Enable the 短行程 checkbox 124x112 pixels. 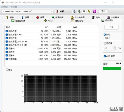pos(105,43)
